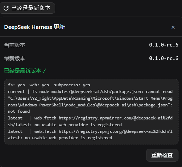The image size is (182, 167).
Task: Click the registry.npmmirror.com fetch log line
Action: [90, 118]
